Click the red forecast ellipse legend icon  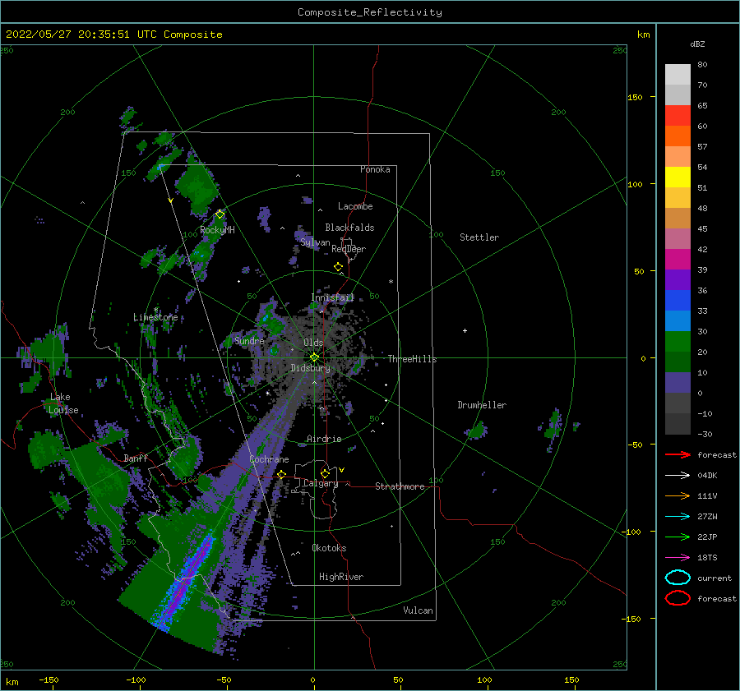coord(678,598)
